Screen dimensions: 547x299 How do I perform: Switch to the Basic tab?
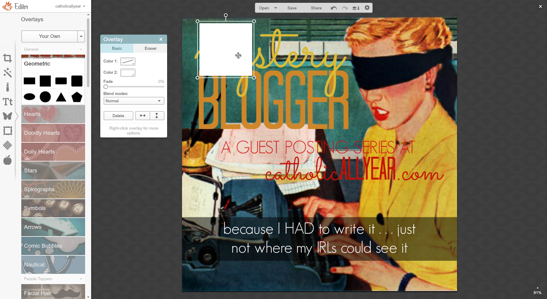117,48
